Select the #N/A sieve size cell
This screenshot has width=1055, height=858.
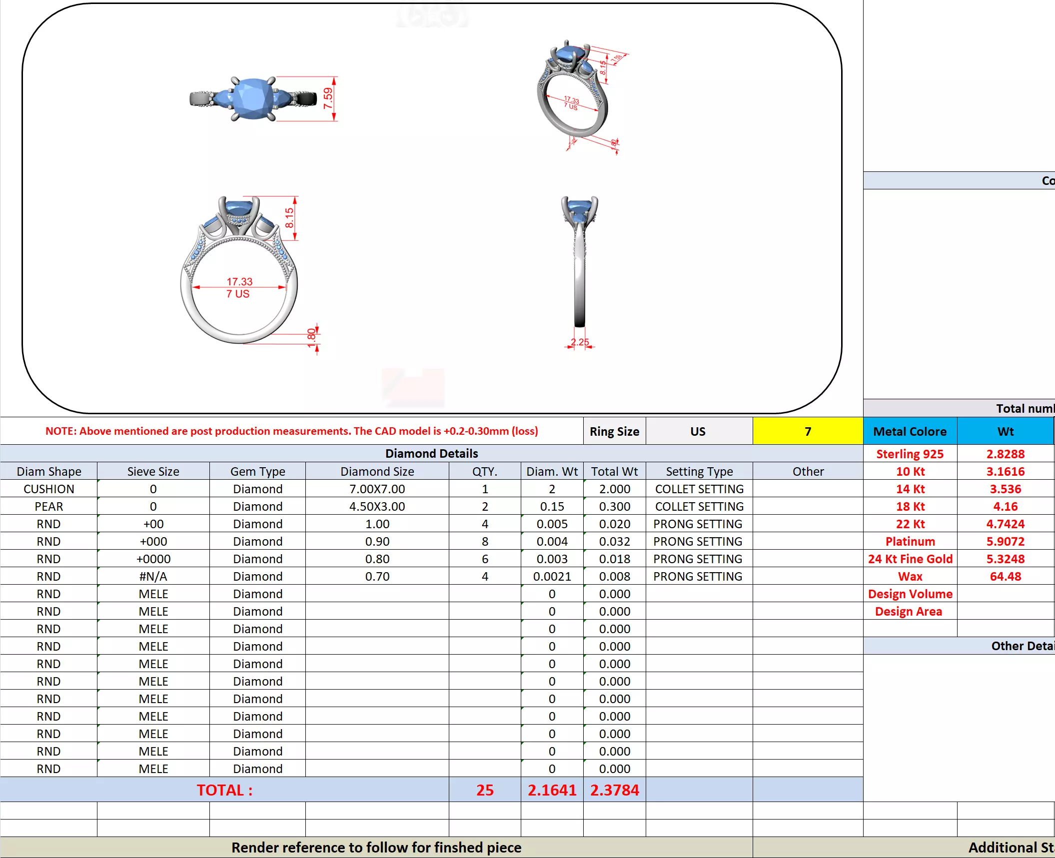pyautogui.click(x=153, y=576)
